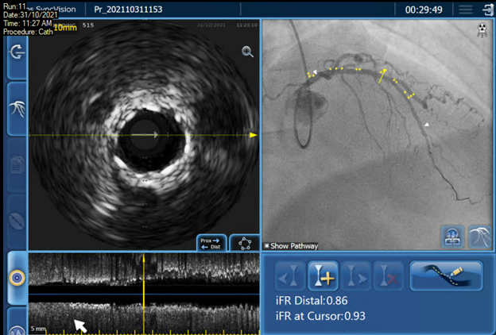Jump to the next bookmark
Screen dimensions: 496x335
coord(356,275)
